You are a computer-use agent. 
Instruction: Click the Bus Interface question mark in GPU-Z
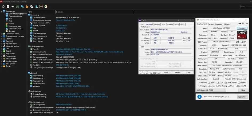click(x=247, y=49)
